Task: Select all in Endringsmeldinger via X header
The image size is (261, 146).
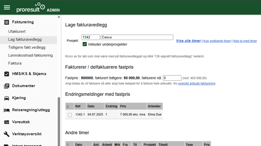Action: [67, 106]
